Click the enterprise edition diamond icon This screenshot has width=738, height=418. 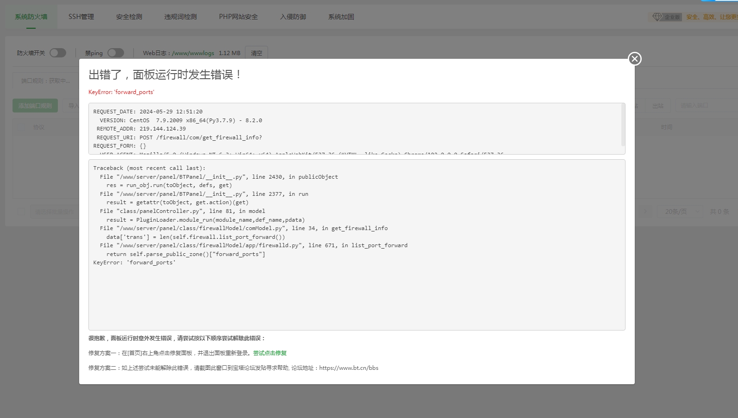[x=657, y=17]
